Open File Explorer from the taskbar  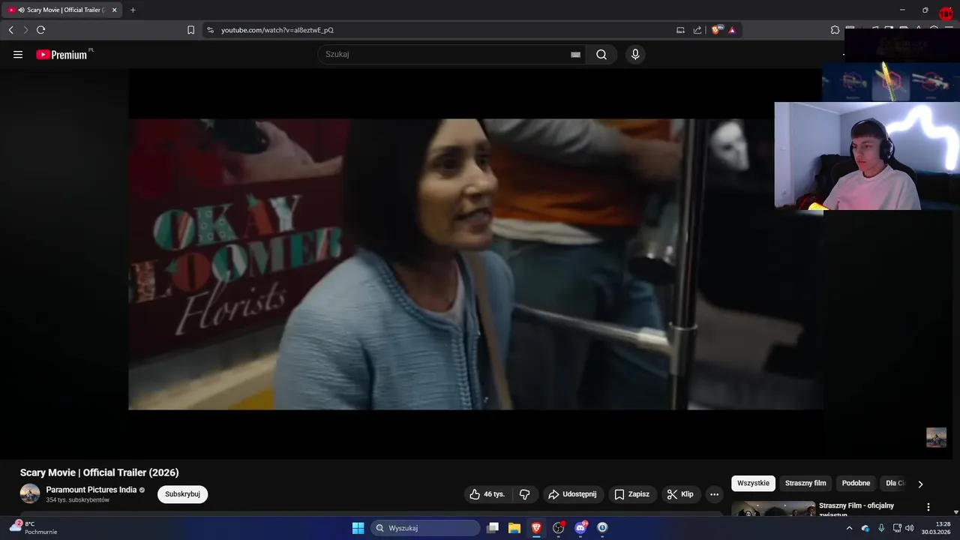[514, 528]
